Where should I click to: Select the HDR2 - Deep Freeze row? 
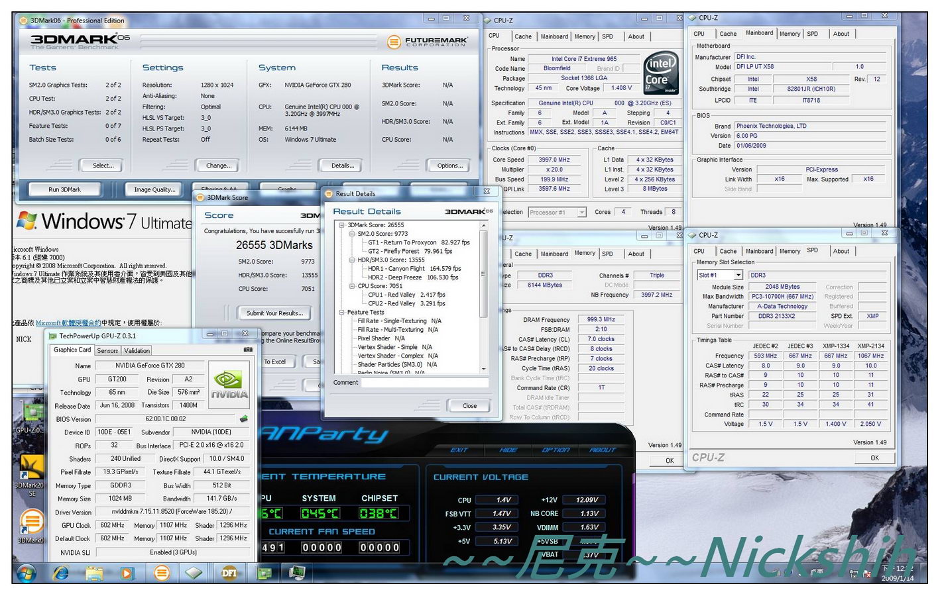pos(414,277)
